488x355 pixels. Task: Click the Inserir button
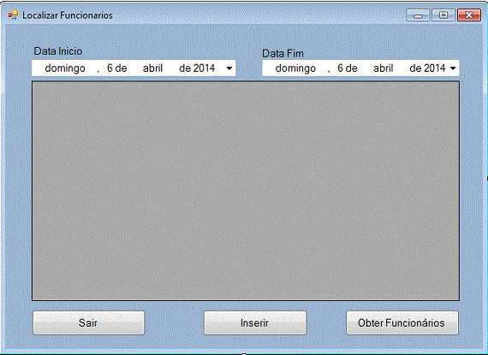(x=255, y=323)
